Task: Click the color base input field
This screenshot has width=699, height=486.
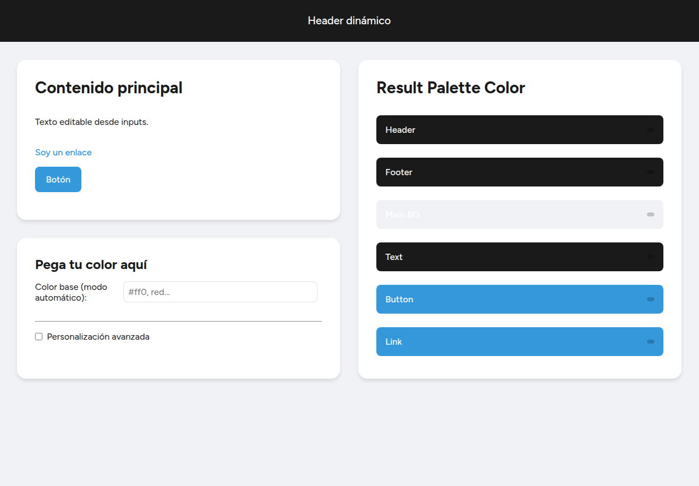Action: tap(220, 292)
